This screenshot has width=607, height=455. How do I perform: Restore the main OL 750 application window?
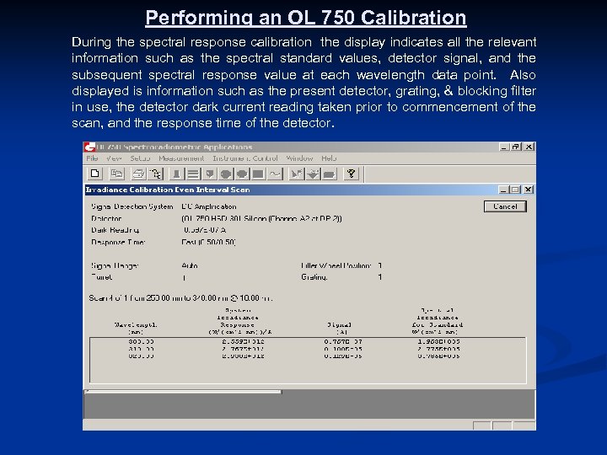coord(516,147)
